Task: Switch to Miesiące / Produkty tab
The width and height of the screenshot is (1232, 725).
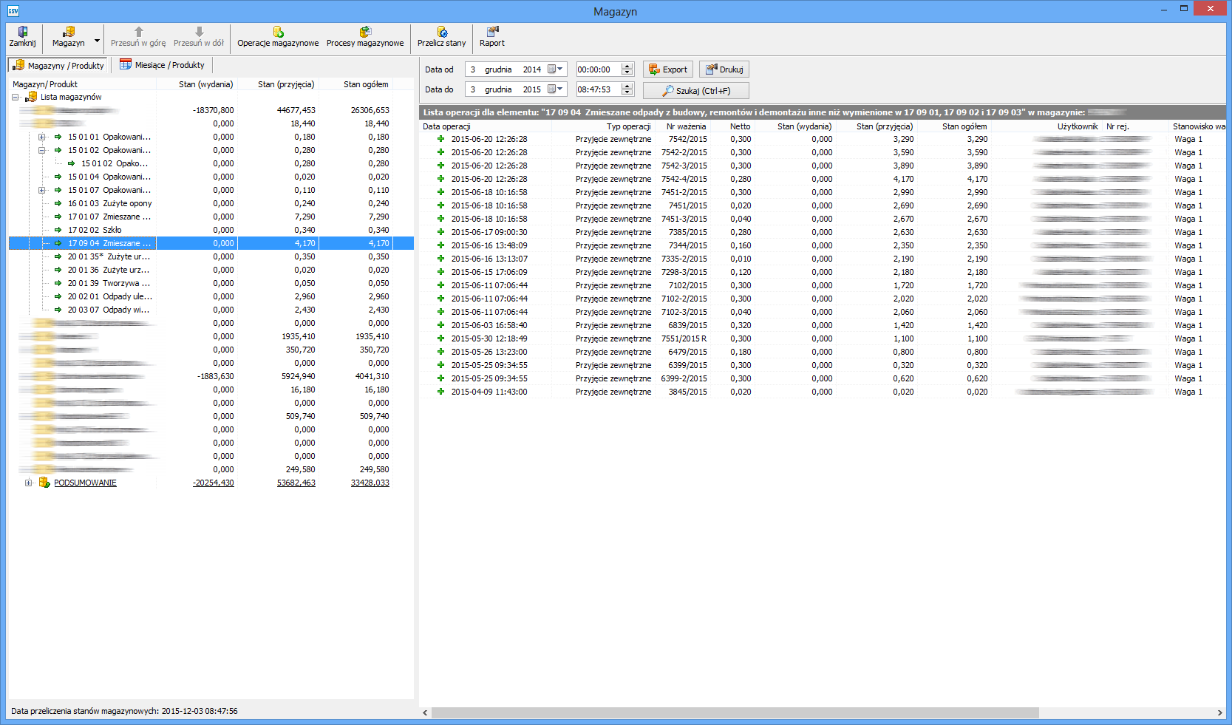Action: pyautogui.click(x=162, y=65)
